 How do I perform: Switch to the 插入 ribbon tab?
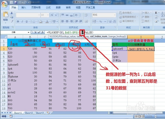pos(24,7)
